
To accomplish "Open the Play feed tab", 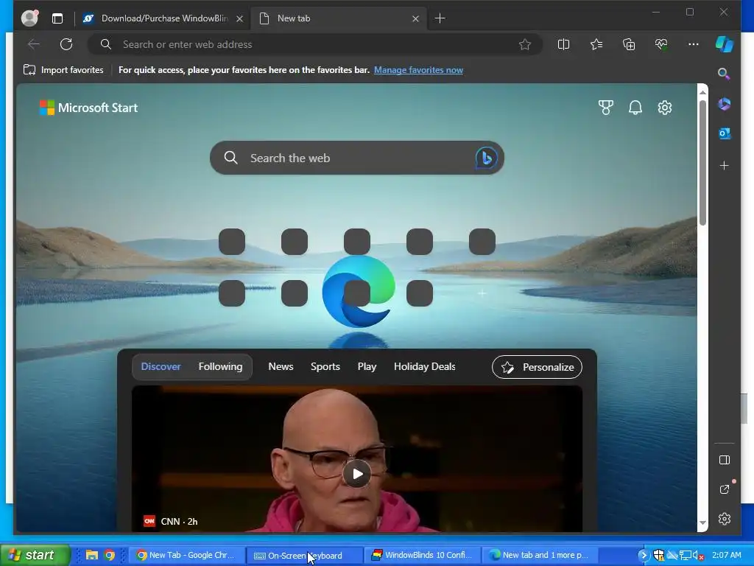I will (x=367, y=367).
